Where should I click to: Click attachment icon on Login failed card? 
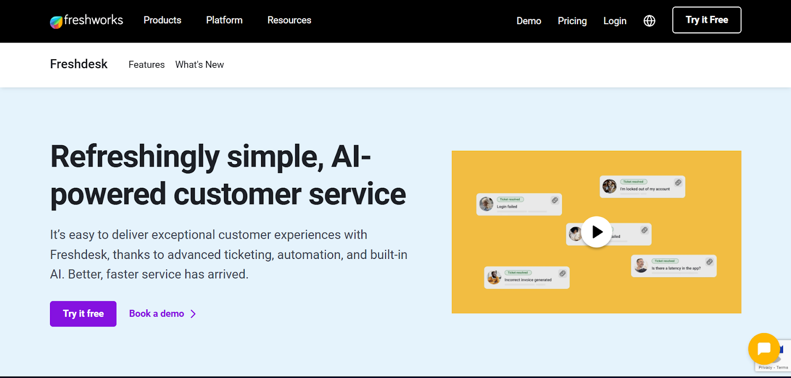point(555,200)
